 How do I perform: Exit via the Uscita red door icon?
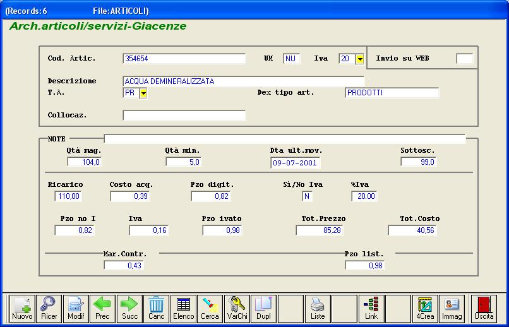click(x=484, y=309)
